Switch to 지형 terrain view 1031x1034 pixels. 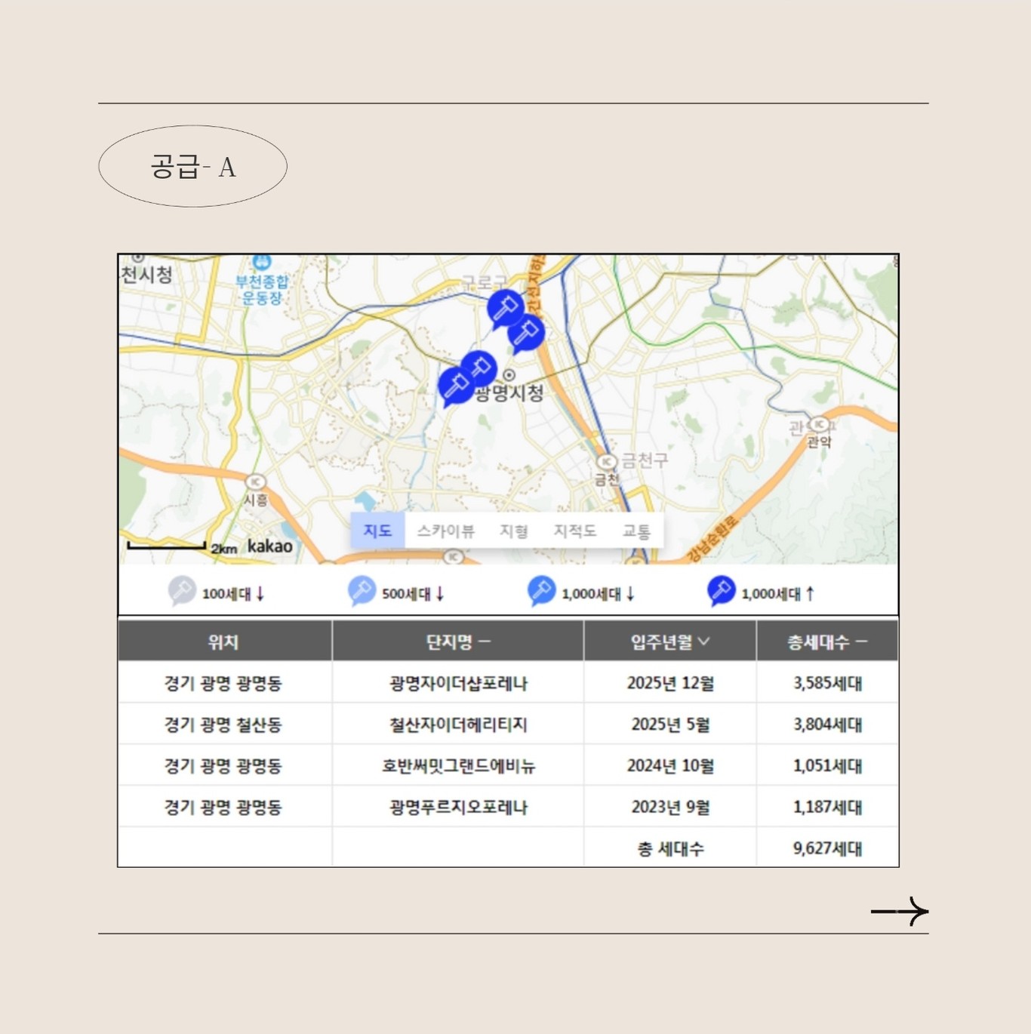(513, 531)
